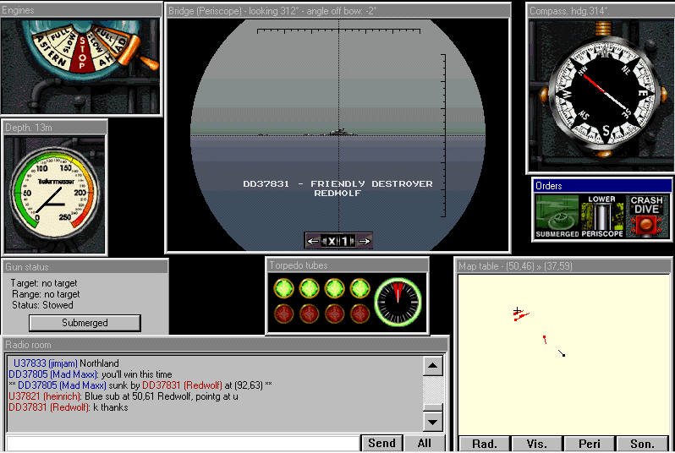Click the Radio room scrollbar thumb
675x453 pixels.
click(x=432, y=407)
